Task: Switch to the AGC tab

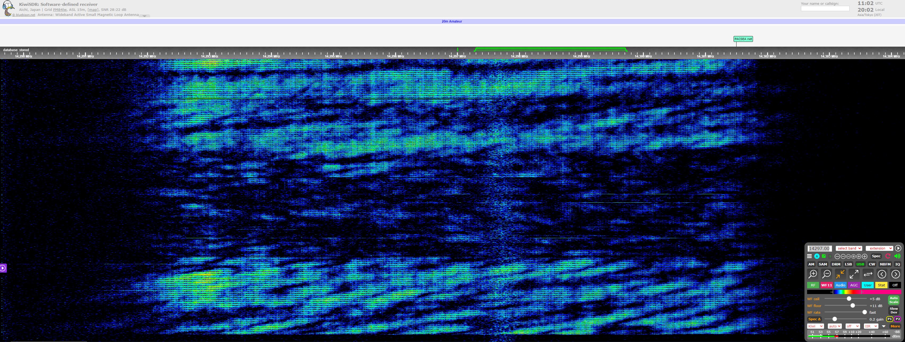Action: tap(854, 285)
